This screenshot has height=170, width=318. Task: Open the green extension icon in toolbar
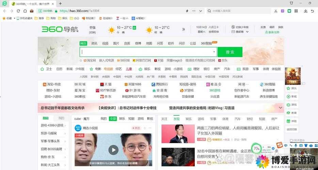[x=289, y=11]
